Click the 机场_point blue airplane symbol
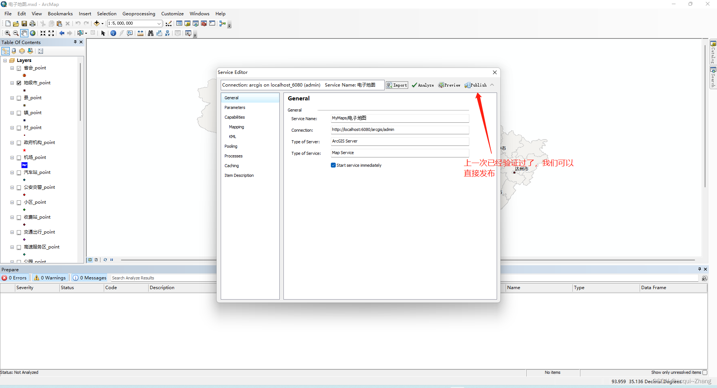Image resolution: width=717 pixels, height=388 pixels. pos(25,165)
